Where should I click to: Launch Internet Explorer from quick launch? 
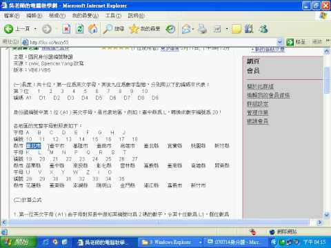point(46,242)
